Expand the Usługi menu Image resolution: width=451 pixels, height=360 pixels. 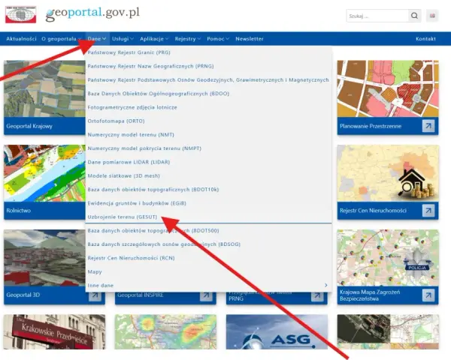123,39
